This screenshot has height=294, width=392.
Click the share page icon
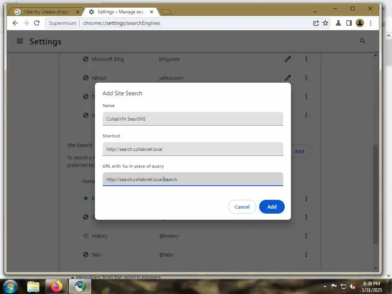pyautogui.click(x=316, y=23)
